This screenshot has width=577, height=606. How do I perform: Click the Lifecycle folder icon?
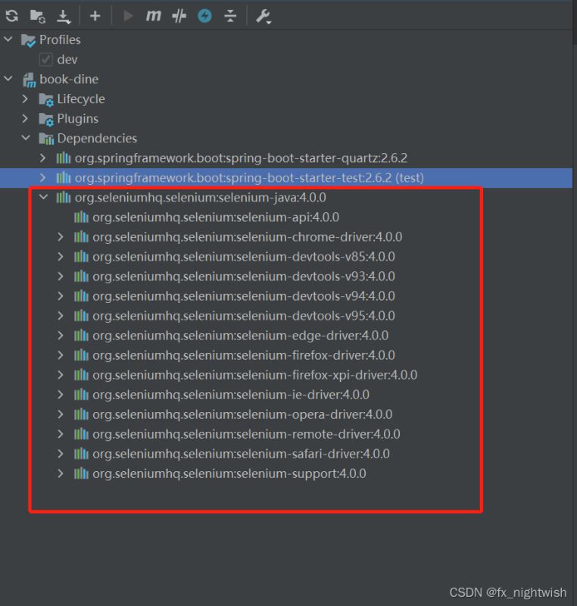click(x=46, y=99)
